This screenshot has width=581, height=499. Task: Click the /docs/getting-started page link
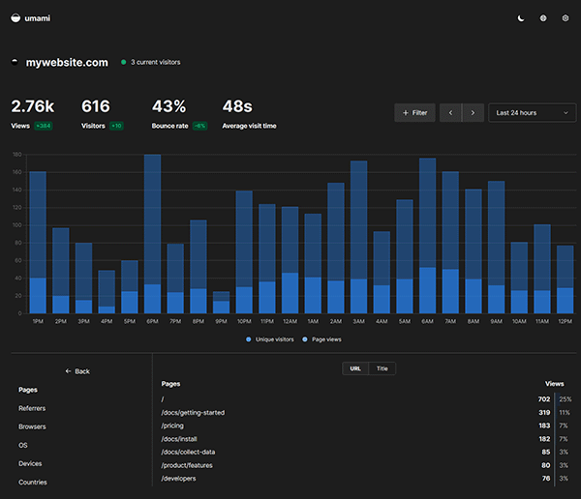tap(193, 412)
